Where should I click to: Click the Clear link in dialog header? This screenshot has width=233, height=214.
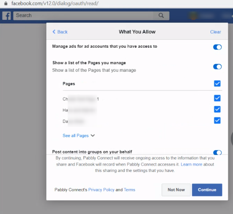tap(216, 32)
